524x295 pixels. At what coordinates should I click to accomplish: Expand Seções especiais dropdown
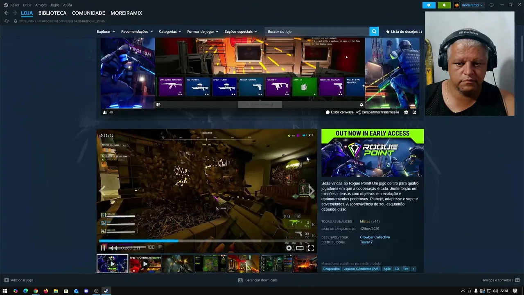pos(241,32)
